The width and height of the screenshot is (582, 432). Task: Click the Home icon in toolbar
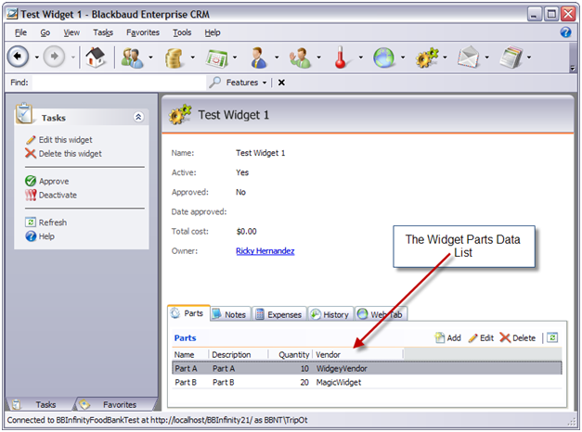tap(93, 57)
